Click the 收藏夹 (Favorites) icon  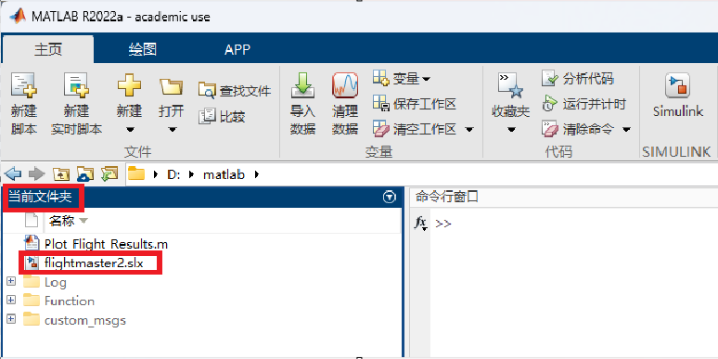click(510, 86)
